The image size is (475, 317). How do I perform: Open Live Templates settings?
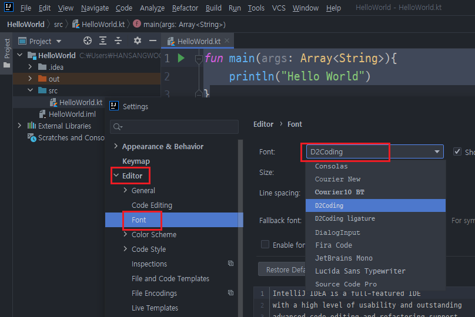point(155,308)
